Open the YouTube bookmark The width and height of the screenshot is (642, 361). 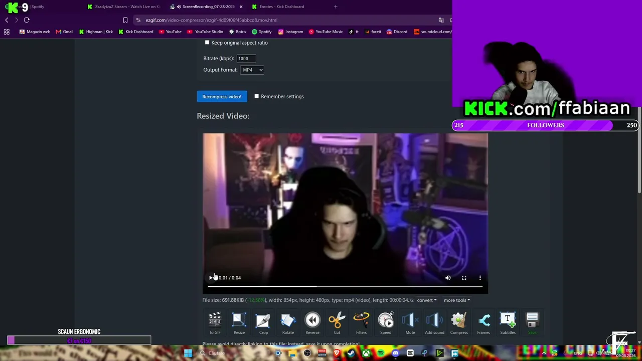(x=170, y=32)
